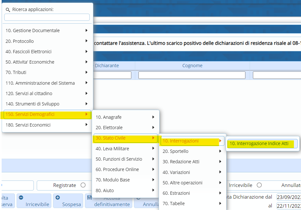The width and height of the screenshot is (301, 210).
Task: Focus the Cognome filter field
Action: tap(192, 75)
